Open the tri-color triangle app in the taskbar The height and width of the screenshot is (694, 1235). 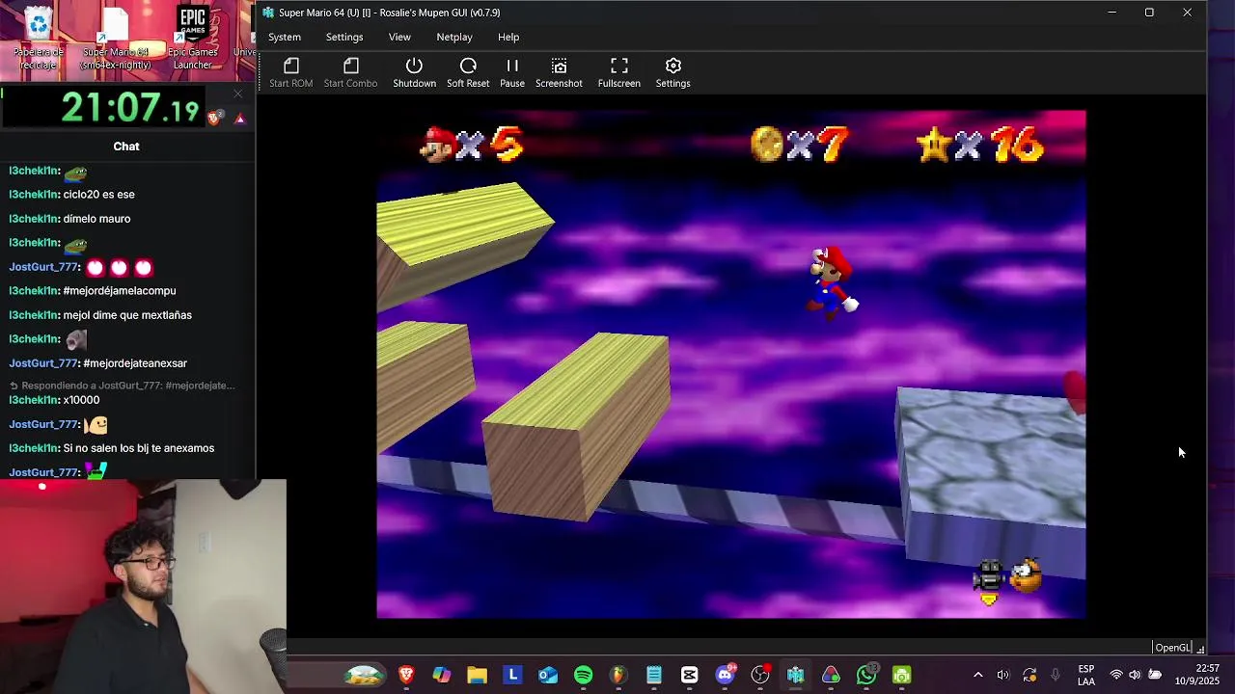pos(831,675)
